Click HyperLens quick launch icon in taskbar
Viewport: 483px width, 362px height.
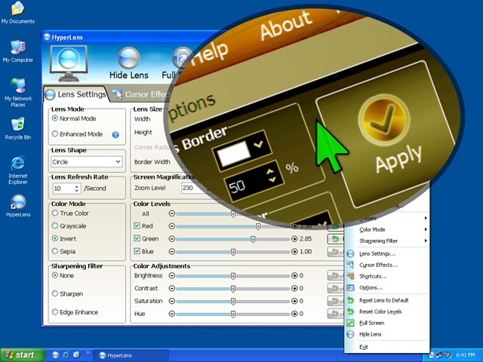(x=55, y=355)
